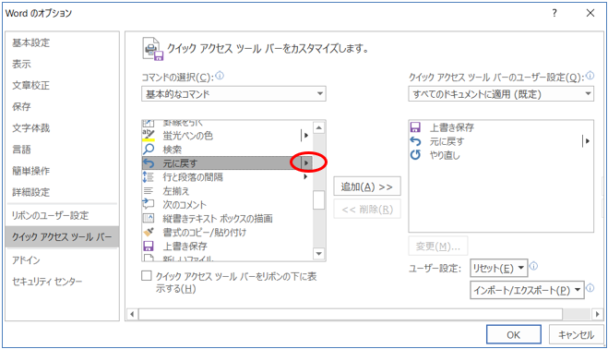The width and height of the screenshot is (608, 349).
Task: Click the align left icon beside 左揃え
Action: [149, 190]
